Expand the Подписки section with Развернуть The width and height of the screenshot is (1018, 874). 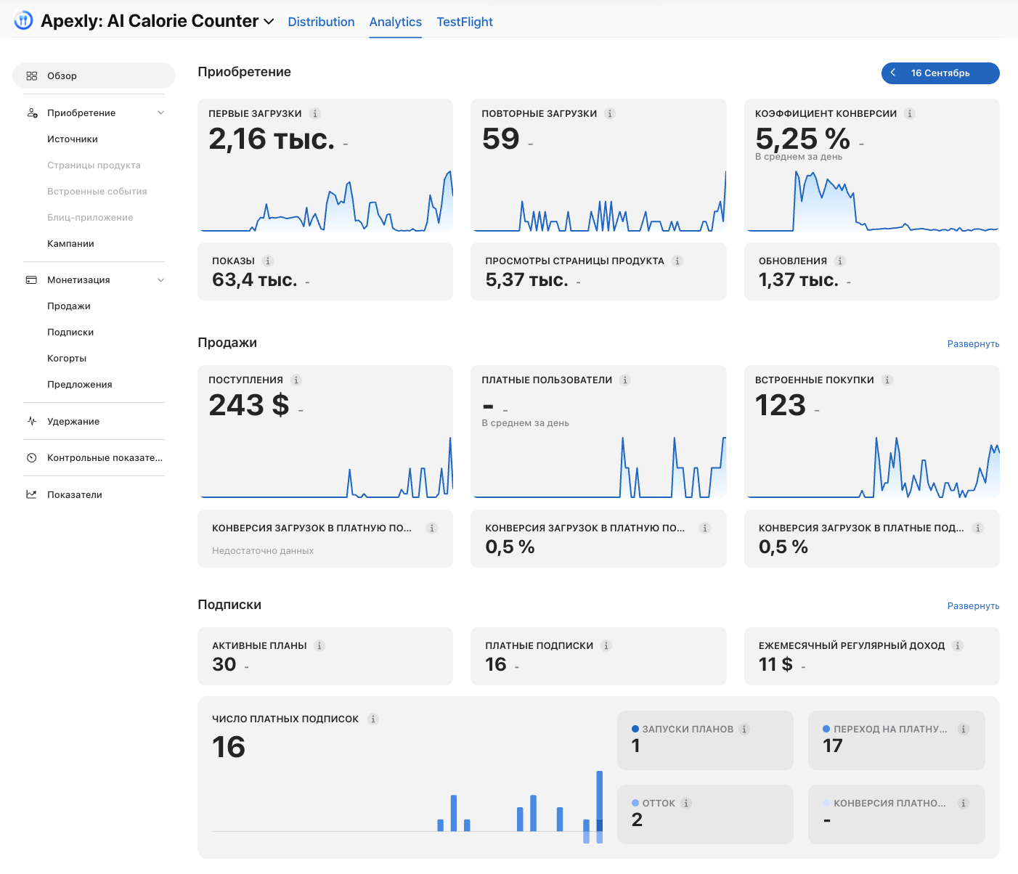[973, 605]
